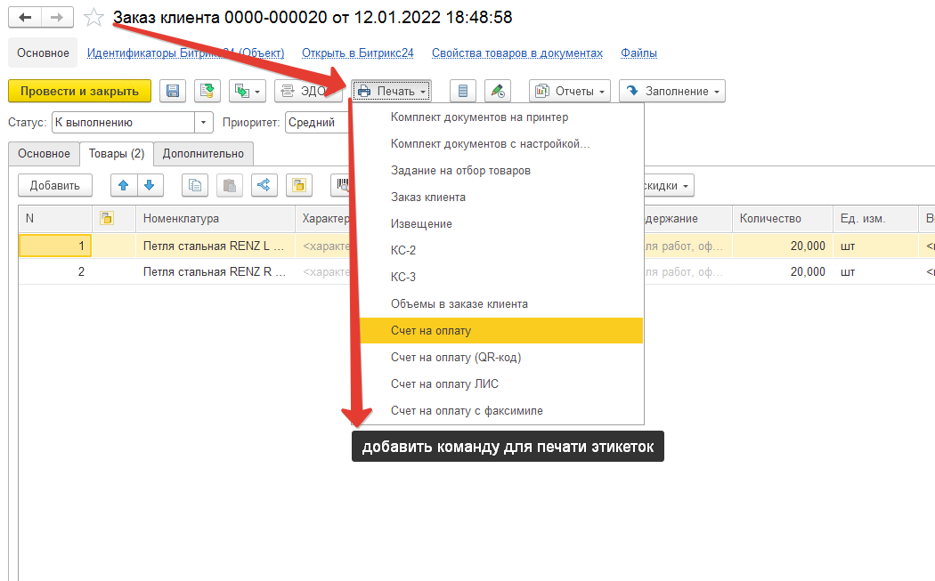Expand the Отчеты dropdown menu
Viewport: 935px width, 581px height.
570,91
